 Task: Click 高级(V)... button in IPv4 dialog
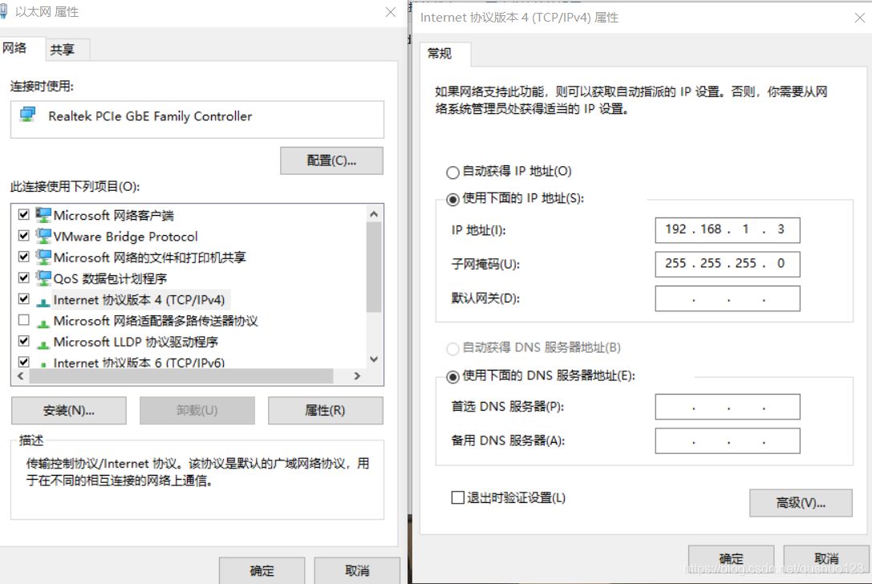click(x=801, y=503)
